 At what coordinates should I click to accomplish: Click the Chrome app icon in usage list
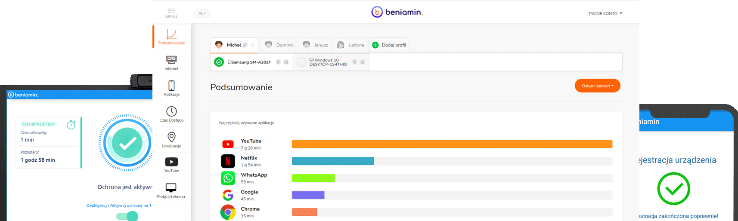tap(228, 212)
